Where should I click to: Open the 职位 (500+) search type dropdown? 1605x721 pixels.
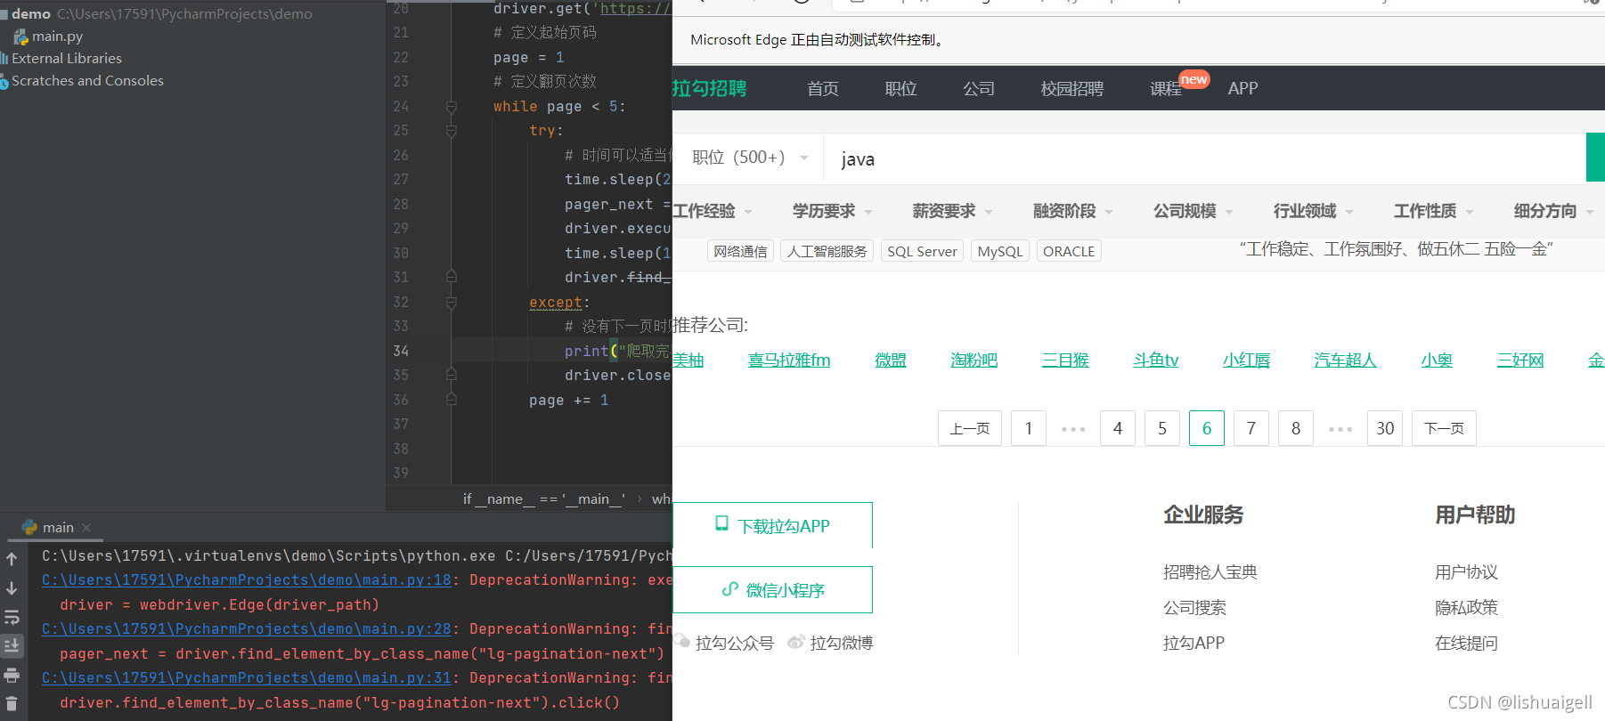pos(750,158)
